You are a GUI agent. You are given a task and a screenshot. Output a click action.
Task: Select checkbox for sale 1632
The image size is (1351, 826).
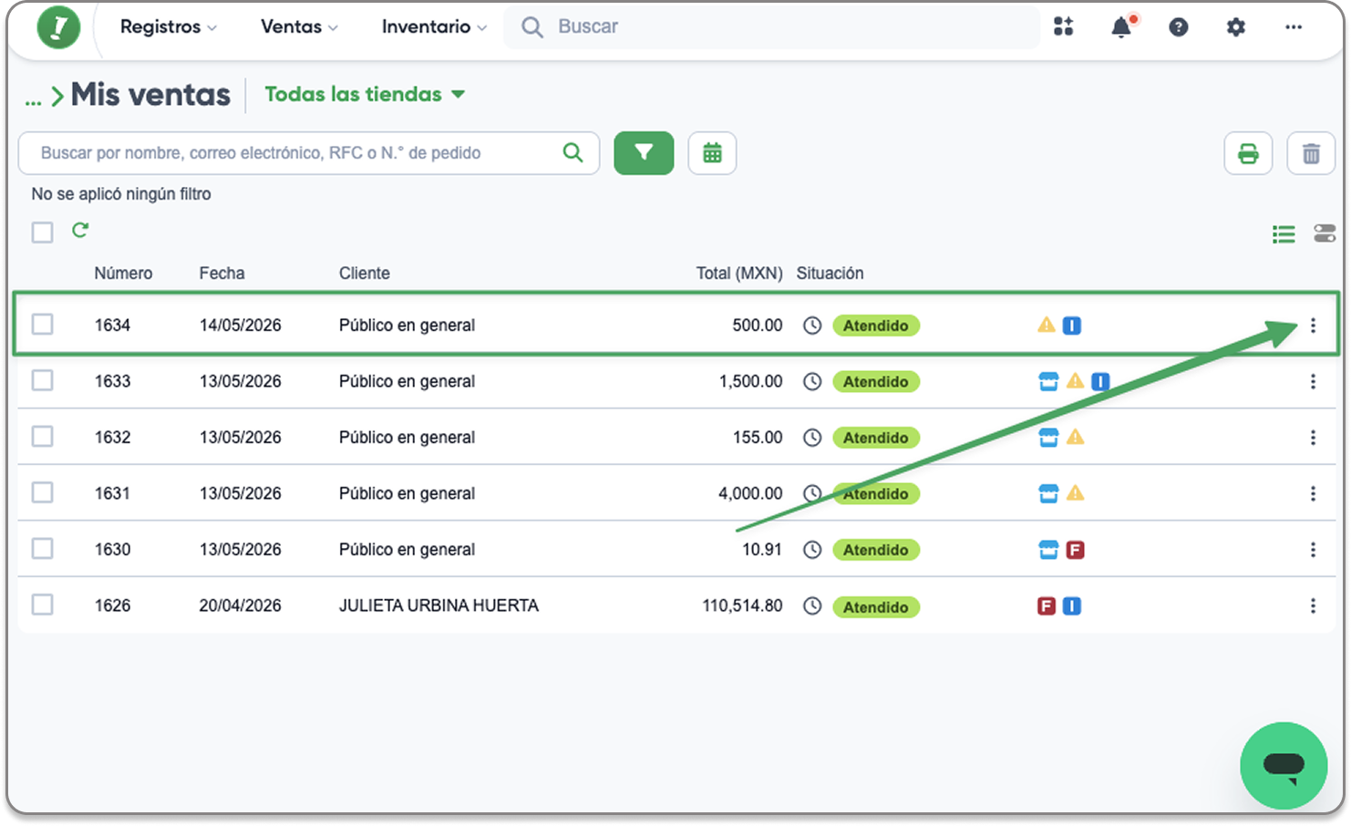[42, 436]
